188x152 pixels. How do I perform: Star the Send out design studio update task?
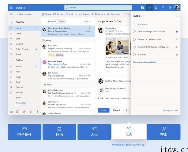[x=177, y=32]
